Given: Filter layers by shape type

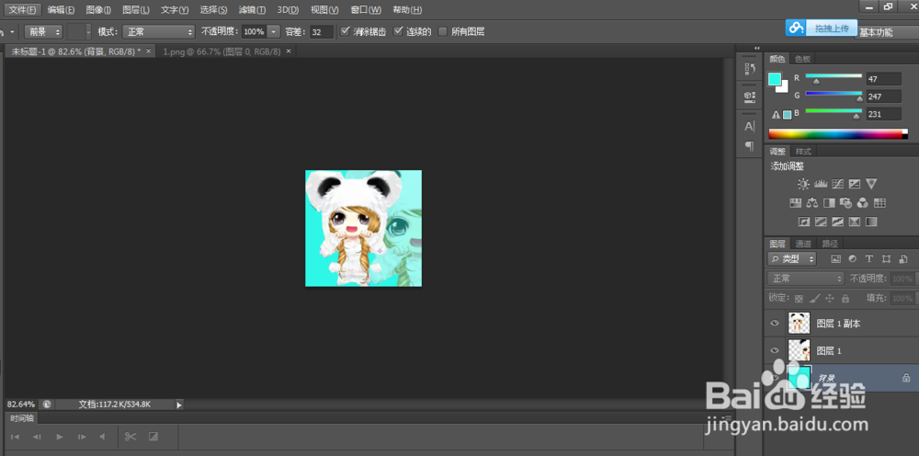Looking at the screenshot, I should [886, 258].
